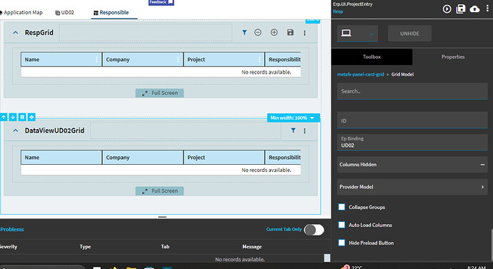The width and height of the screenshot is (493, 269).
Task: Collapse the DataViewUD02Grid panel chevron
Action: click(16, 131)
